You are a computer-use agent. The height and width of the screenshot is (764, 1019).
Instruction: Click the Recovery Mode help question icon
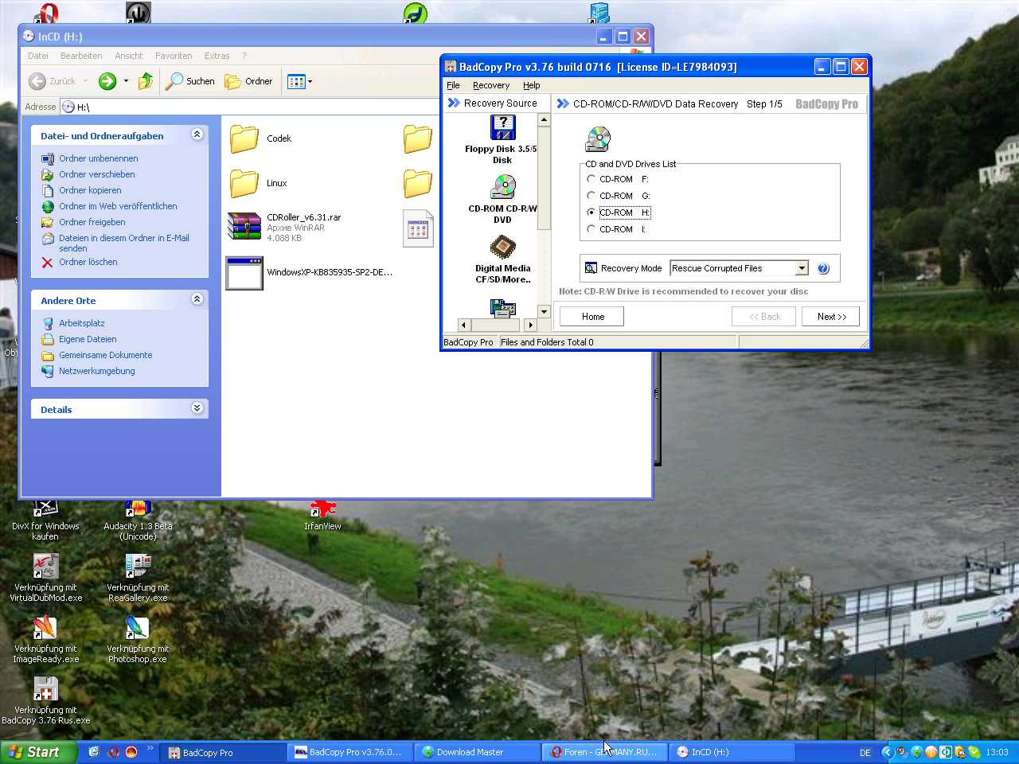[x=823, y=269]
